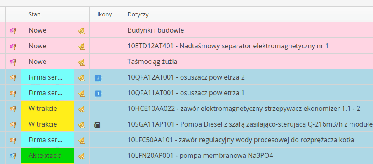Open the Budynki i budowle entry

tap(156, 30)
